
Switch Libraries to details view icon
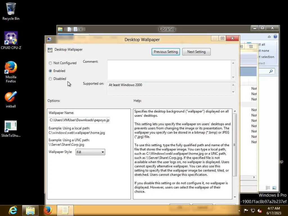pyautogui.click(x=268, y=188)
